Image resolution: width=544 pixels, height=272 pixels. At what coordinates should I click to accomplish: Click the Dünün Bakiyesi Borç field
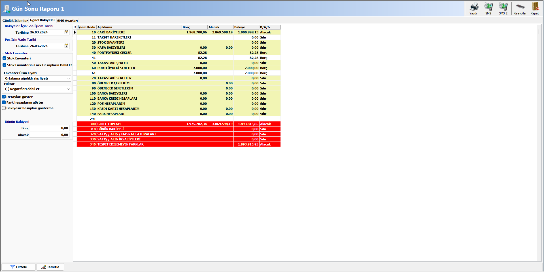49,128
